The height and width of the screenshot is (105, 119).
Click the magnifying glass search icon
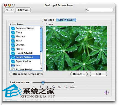tap(87, 10)
